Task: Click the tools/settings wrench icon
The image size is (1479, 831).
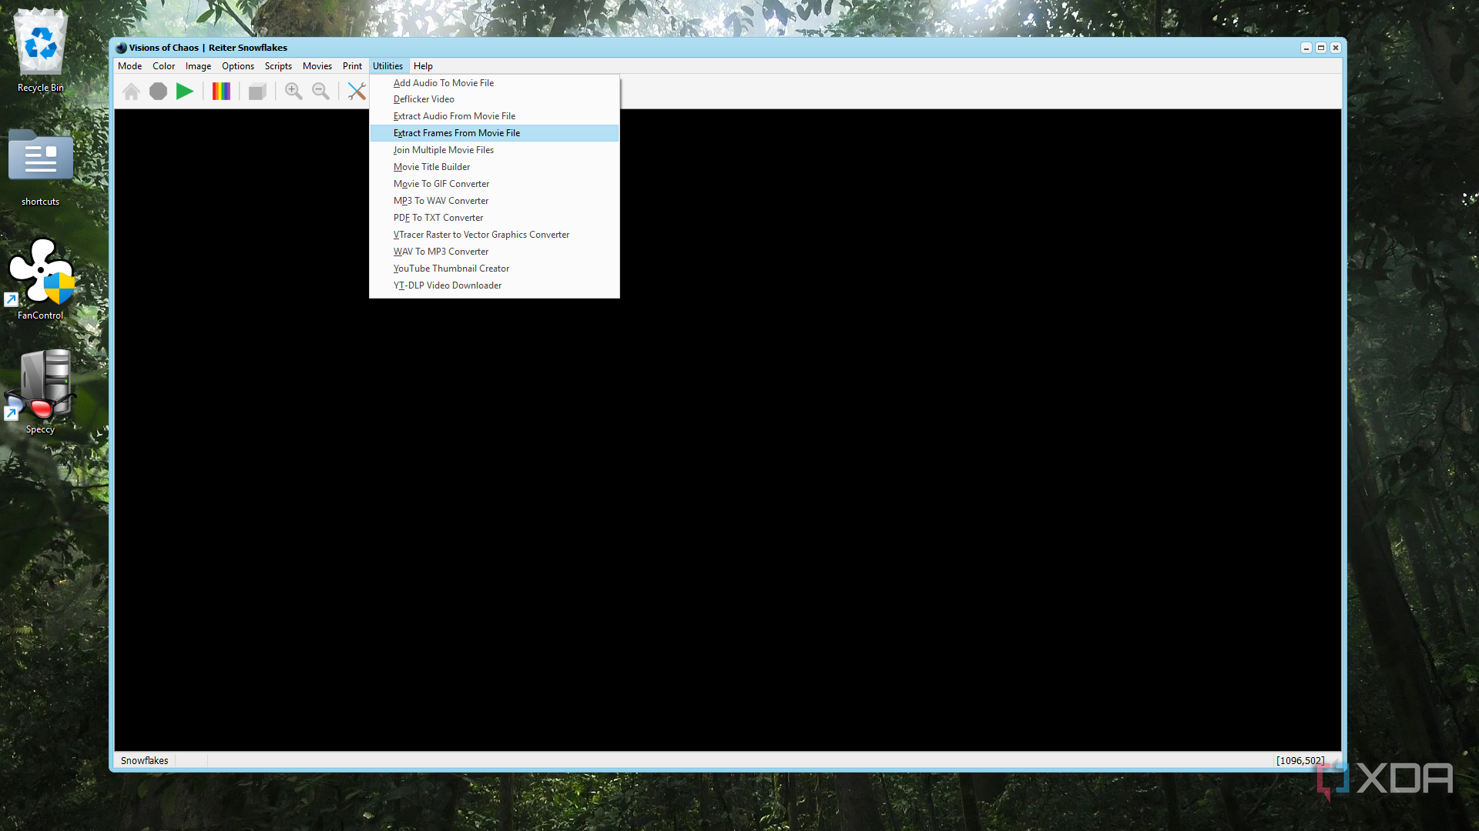Action: [357, 92]
